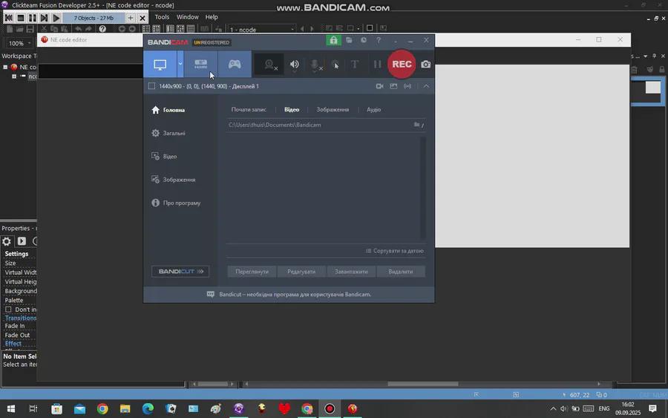This screenshot has height=418, width=668.
Task: Click the Видалити button
Action: coord(401,272)
